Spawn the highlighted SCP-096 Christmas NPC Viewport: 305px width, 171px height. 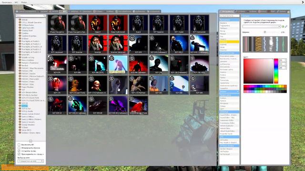118,65
